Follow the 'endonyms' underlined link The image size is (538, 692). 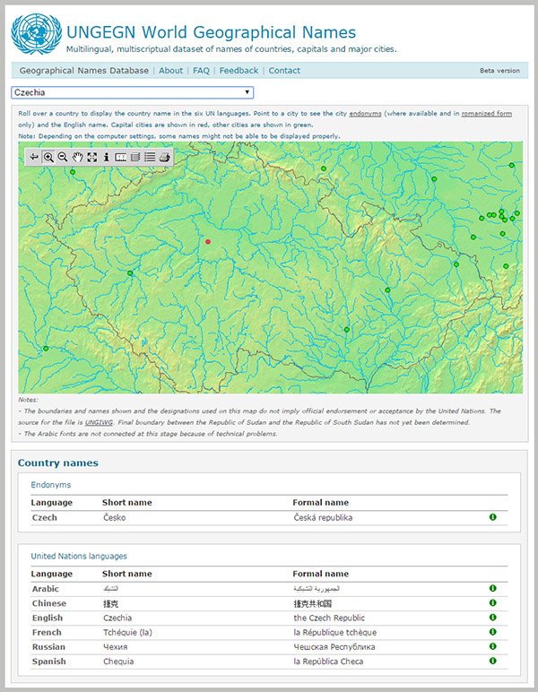365,114
